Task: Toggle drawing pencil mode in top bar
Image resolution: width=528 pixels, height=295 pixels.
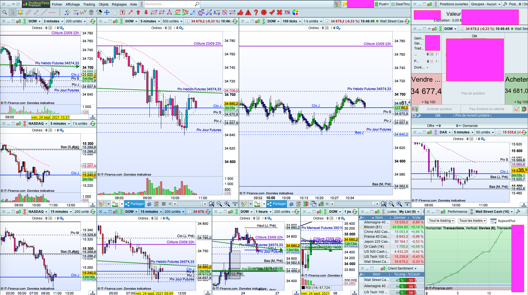Action: pyautogui.click(x=338, y=4)
